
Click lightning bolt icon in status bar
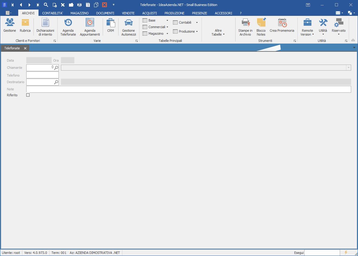(346, 253)
